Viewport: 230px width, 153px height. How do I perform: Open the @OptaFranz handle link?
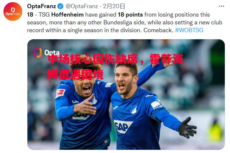tap(82, 6)
